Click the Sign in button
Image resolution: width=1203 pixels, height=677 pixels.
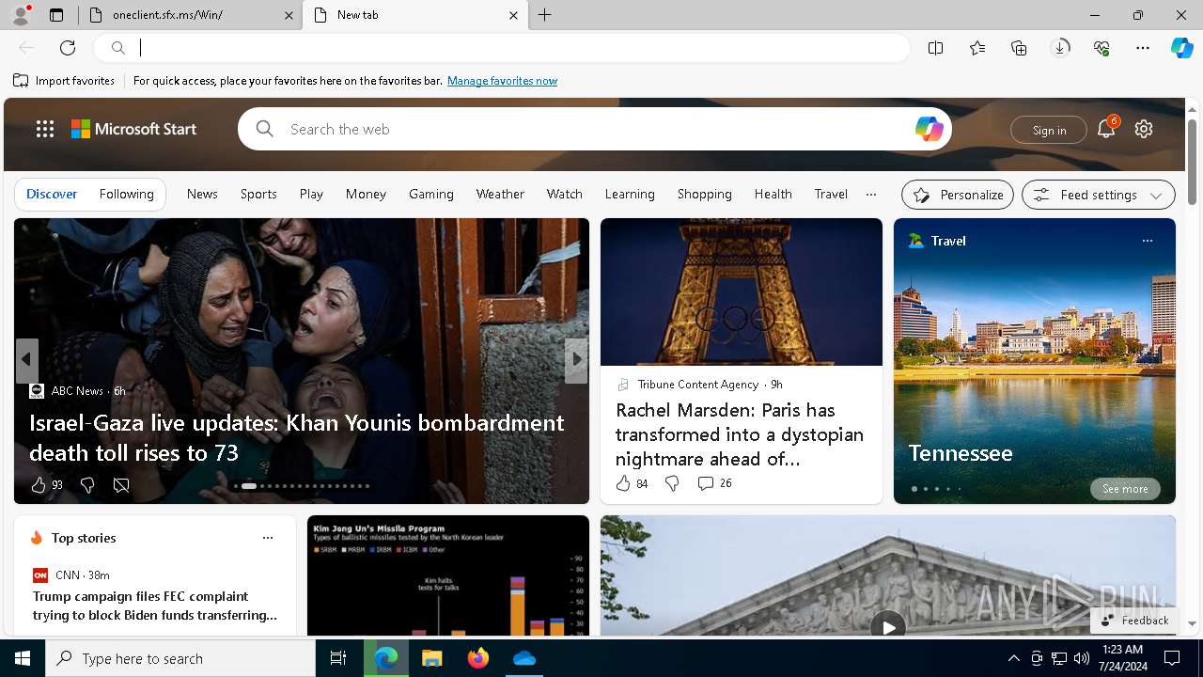pyautogui.click(x=1049, y=130)
